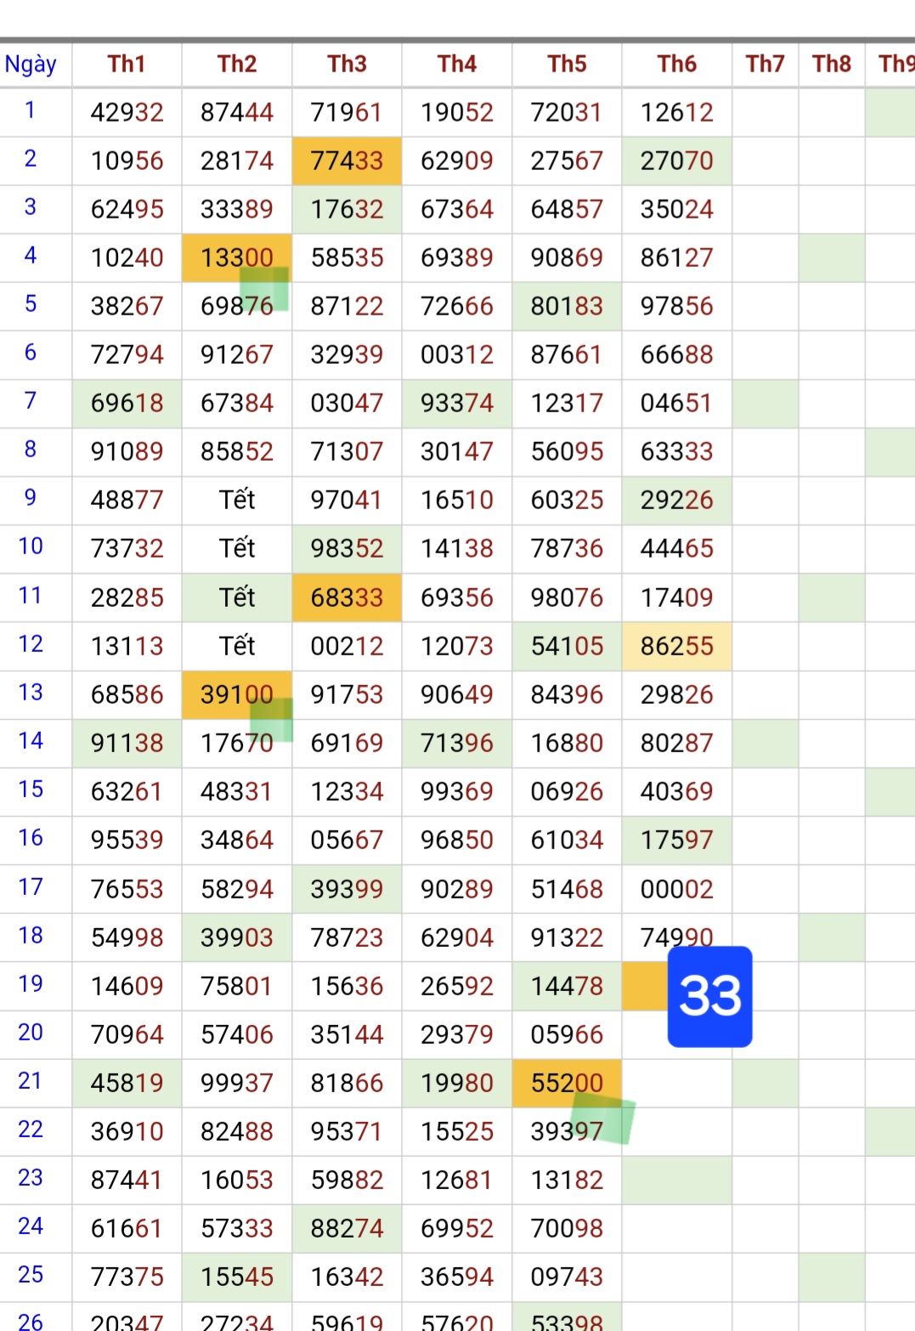Image resolution: width=915 pixels, height=1331 pixels.
Task: Select orange cell 68333 in Th3
Action: pyautogui.click(x=347, y=598)
